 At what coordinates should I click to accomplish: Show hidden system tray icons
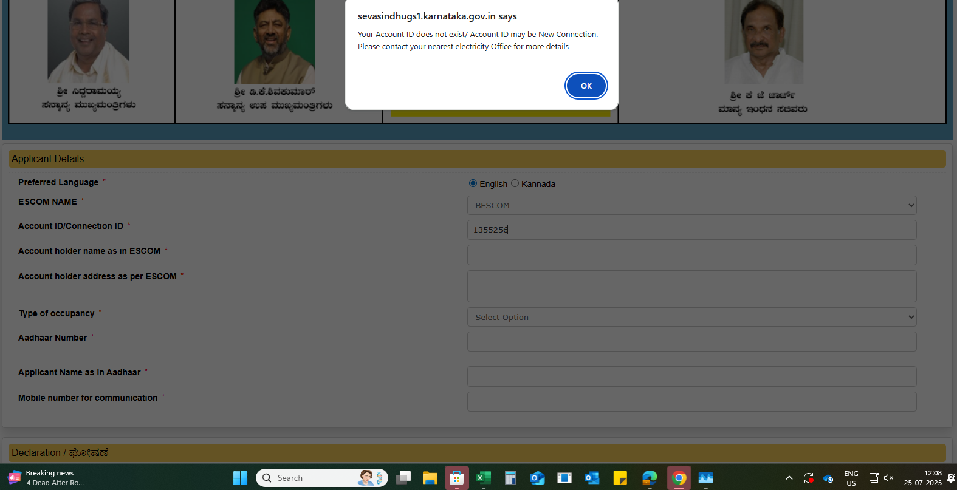tap(789, 478)
